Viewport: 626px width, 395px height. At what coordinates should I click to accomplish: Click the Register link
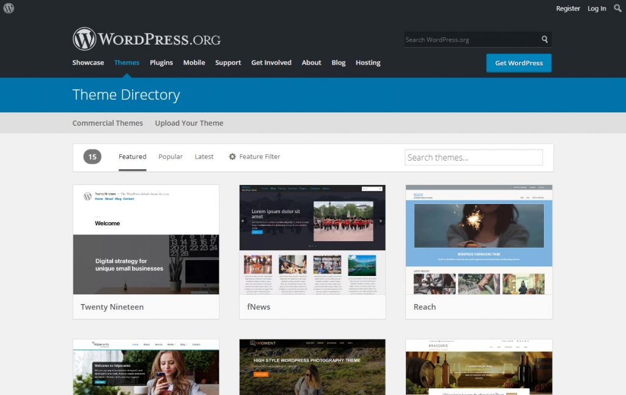[568, 9]
